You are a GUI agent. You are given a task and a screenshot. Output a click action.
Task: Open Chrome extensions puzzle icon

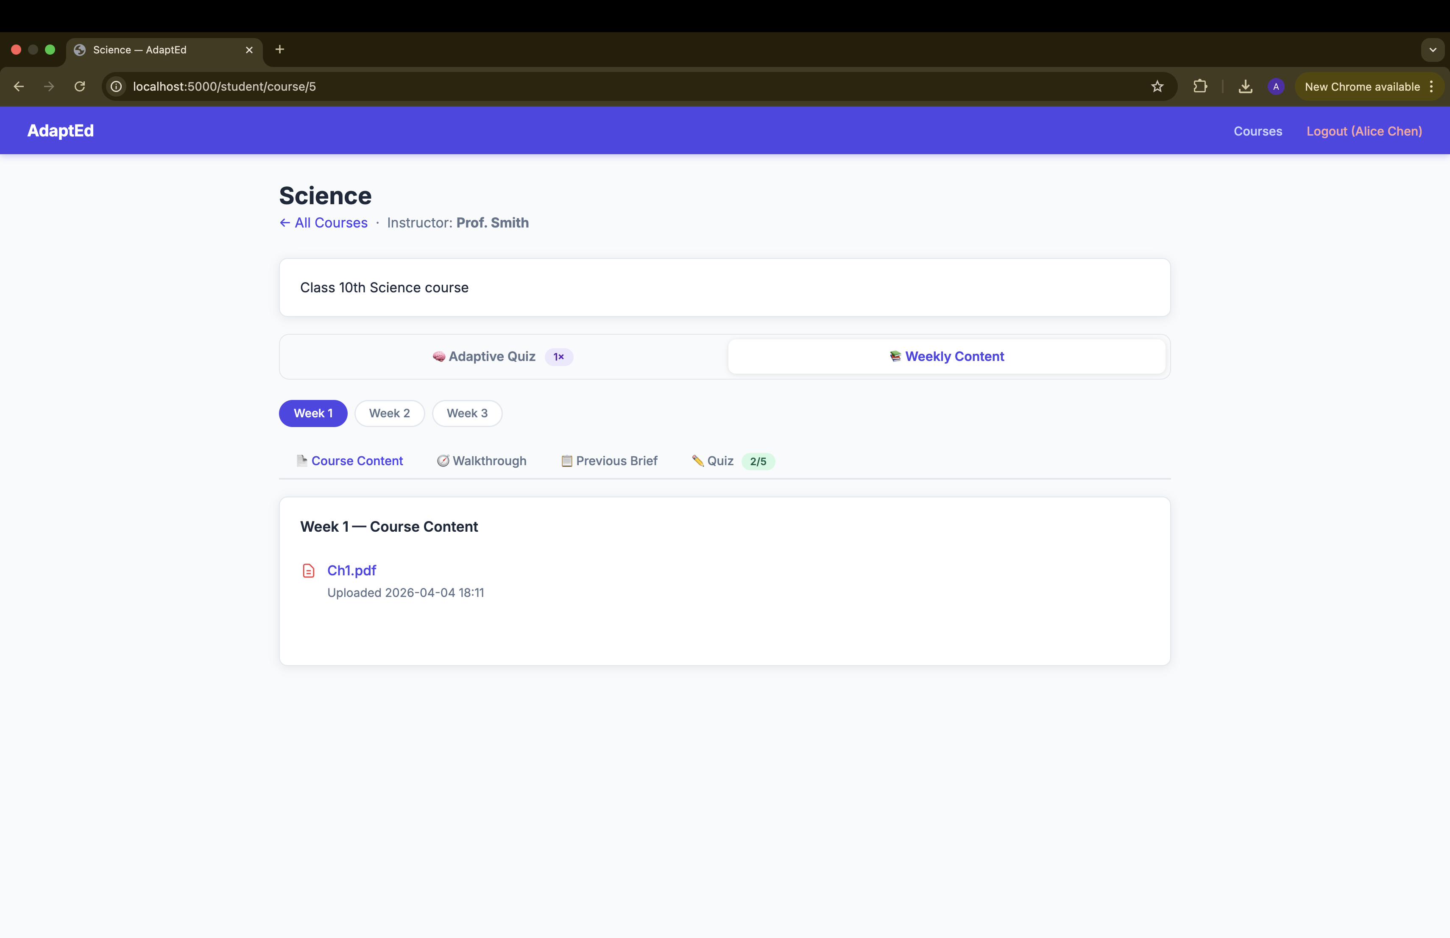tap(1199, 86)
